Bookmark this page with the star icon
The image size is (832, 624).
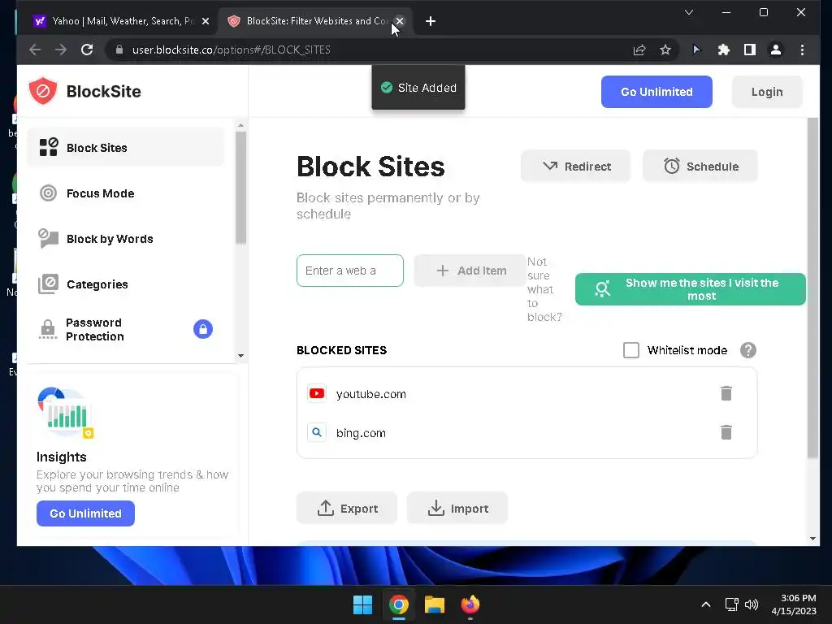[x=665, y=50]
